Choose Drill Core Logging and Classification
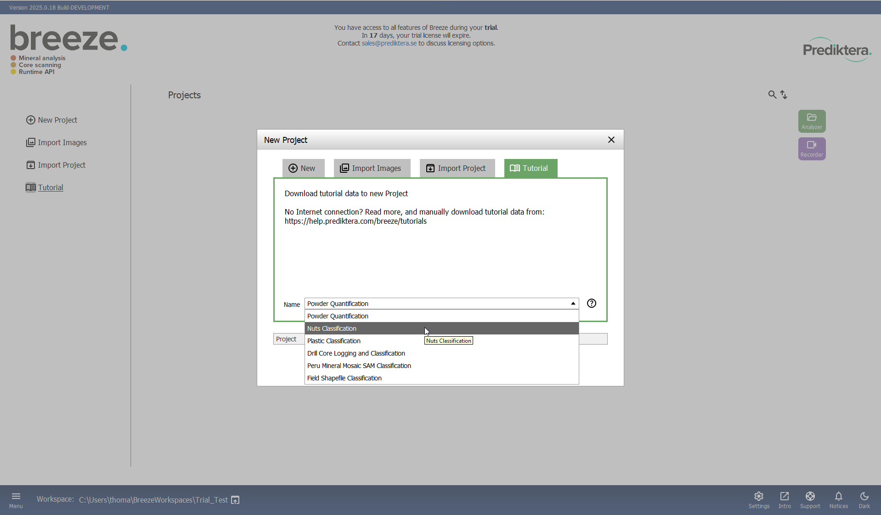The width and height of the screenshot is (881, 515). point(356,353)
